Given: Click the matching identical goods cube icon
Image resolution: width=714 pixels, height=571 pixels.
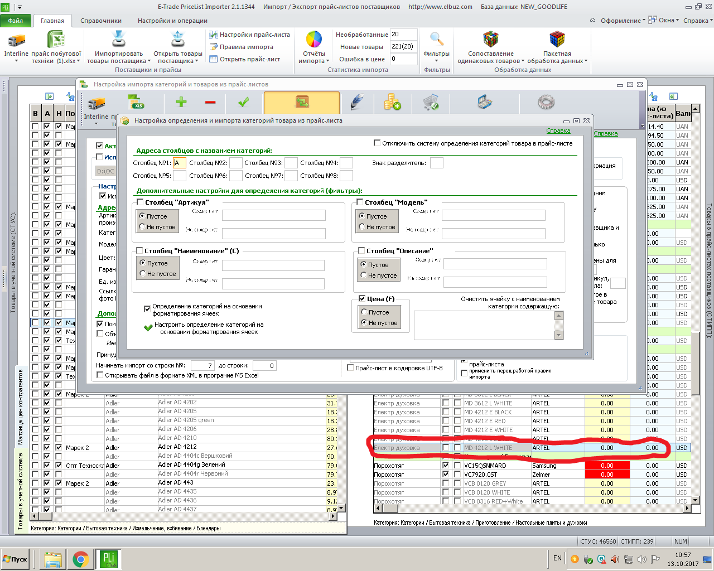Looking at the screenshot, I should tap(491, 40).
